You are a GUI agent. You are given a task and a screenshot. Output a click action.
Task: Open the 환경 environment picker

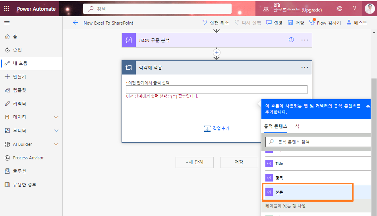point(293,8)
